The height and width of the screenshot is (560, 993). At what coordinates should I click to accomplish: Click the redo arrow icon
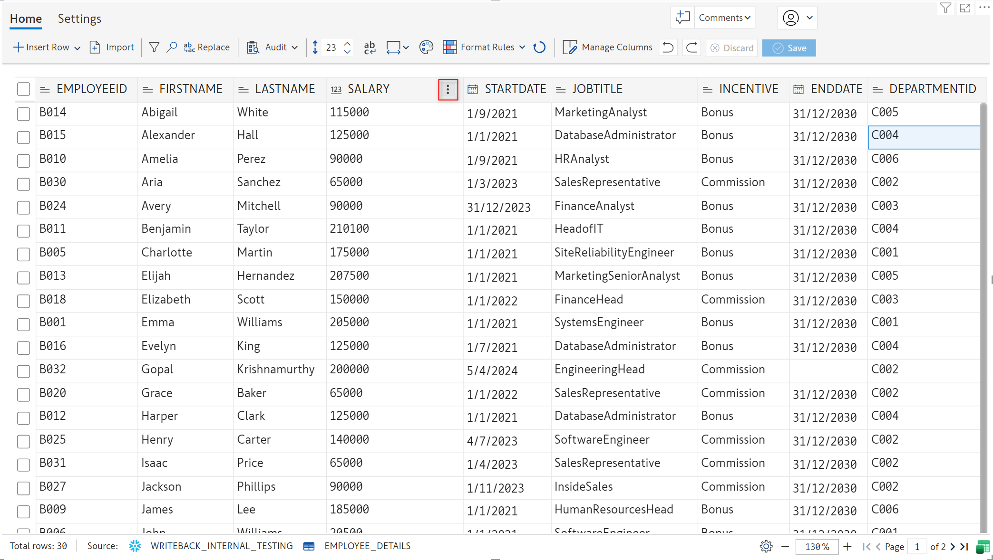tap(692, 47)
